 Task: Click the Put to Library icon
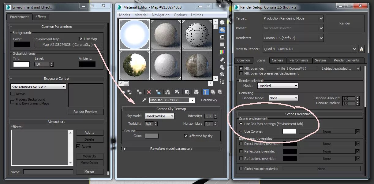177,92
